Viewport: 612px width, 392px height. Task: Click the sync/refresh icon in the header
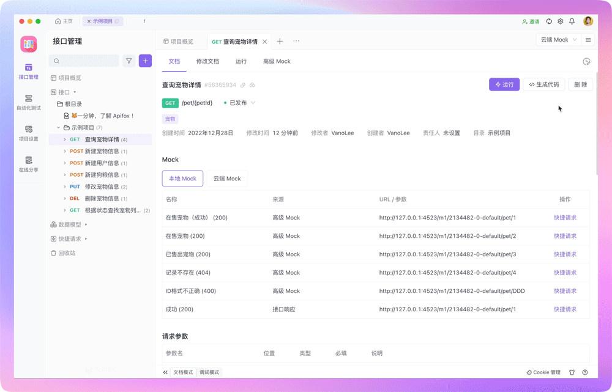coord(548,20)
